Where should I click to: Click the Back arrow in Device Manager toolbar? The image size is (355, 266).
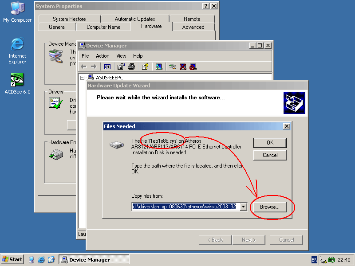coord(84,67)
